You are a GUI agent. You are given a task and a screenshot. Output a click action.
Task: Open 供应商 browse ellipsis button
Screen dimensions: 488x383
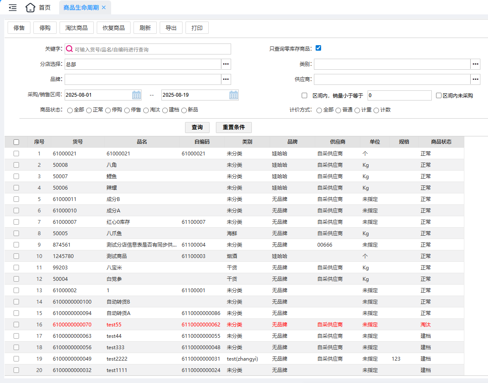475,79
